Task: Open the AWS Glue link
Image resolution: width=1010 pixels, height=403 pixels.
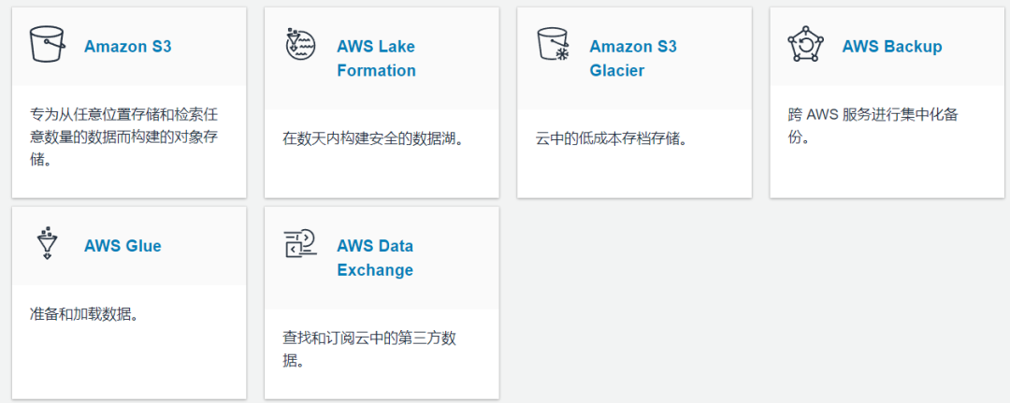Action: pos(123,246)
